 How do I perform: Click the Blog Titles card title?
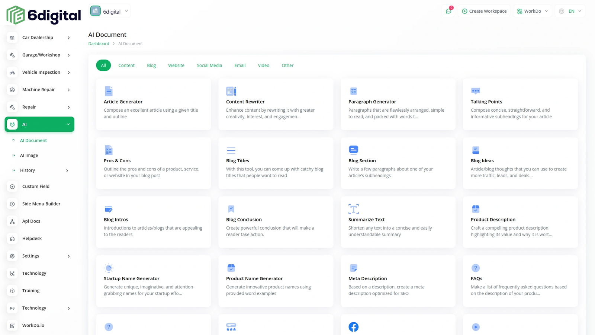238,161
